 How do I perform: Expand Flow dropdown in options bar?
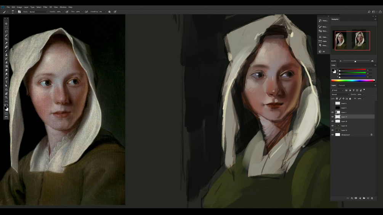click(x=82, y=12)
